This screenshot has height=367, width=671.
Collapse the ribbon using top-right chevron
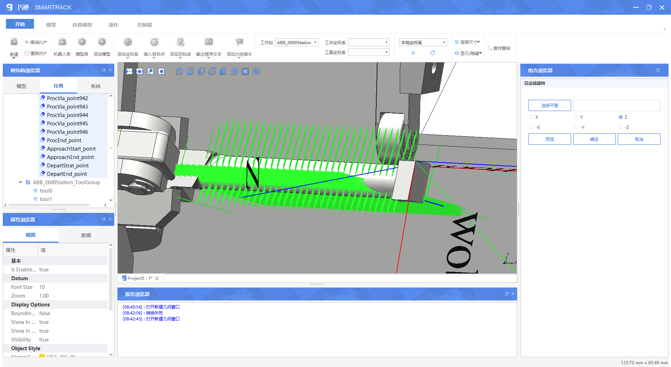pyautogui.click(x=665, y=29)
